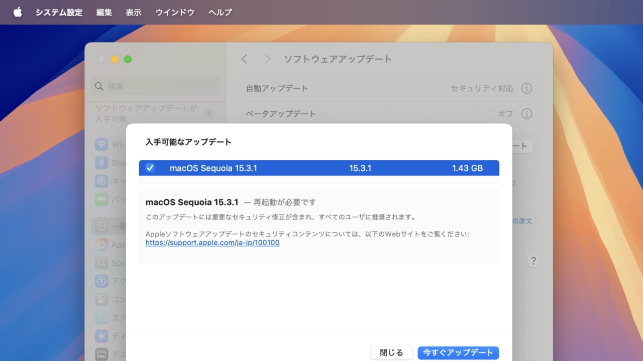Go back using the left chevron
Viewport: 643px width, 361px height.
[x=245, y=59]
